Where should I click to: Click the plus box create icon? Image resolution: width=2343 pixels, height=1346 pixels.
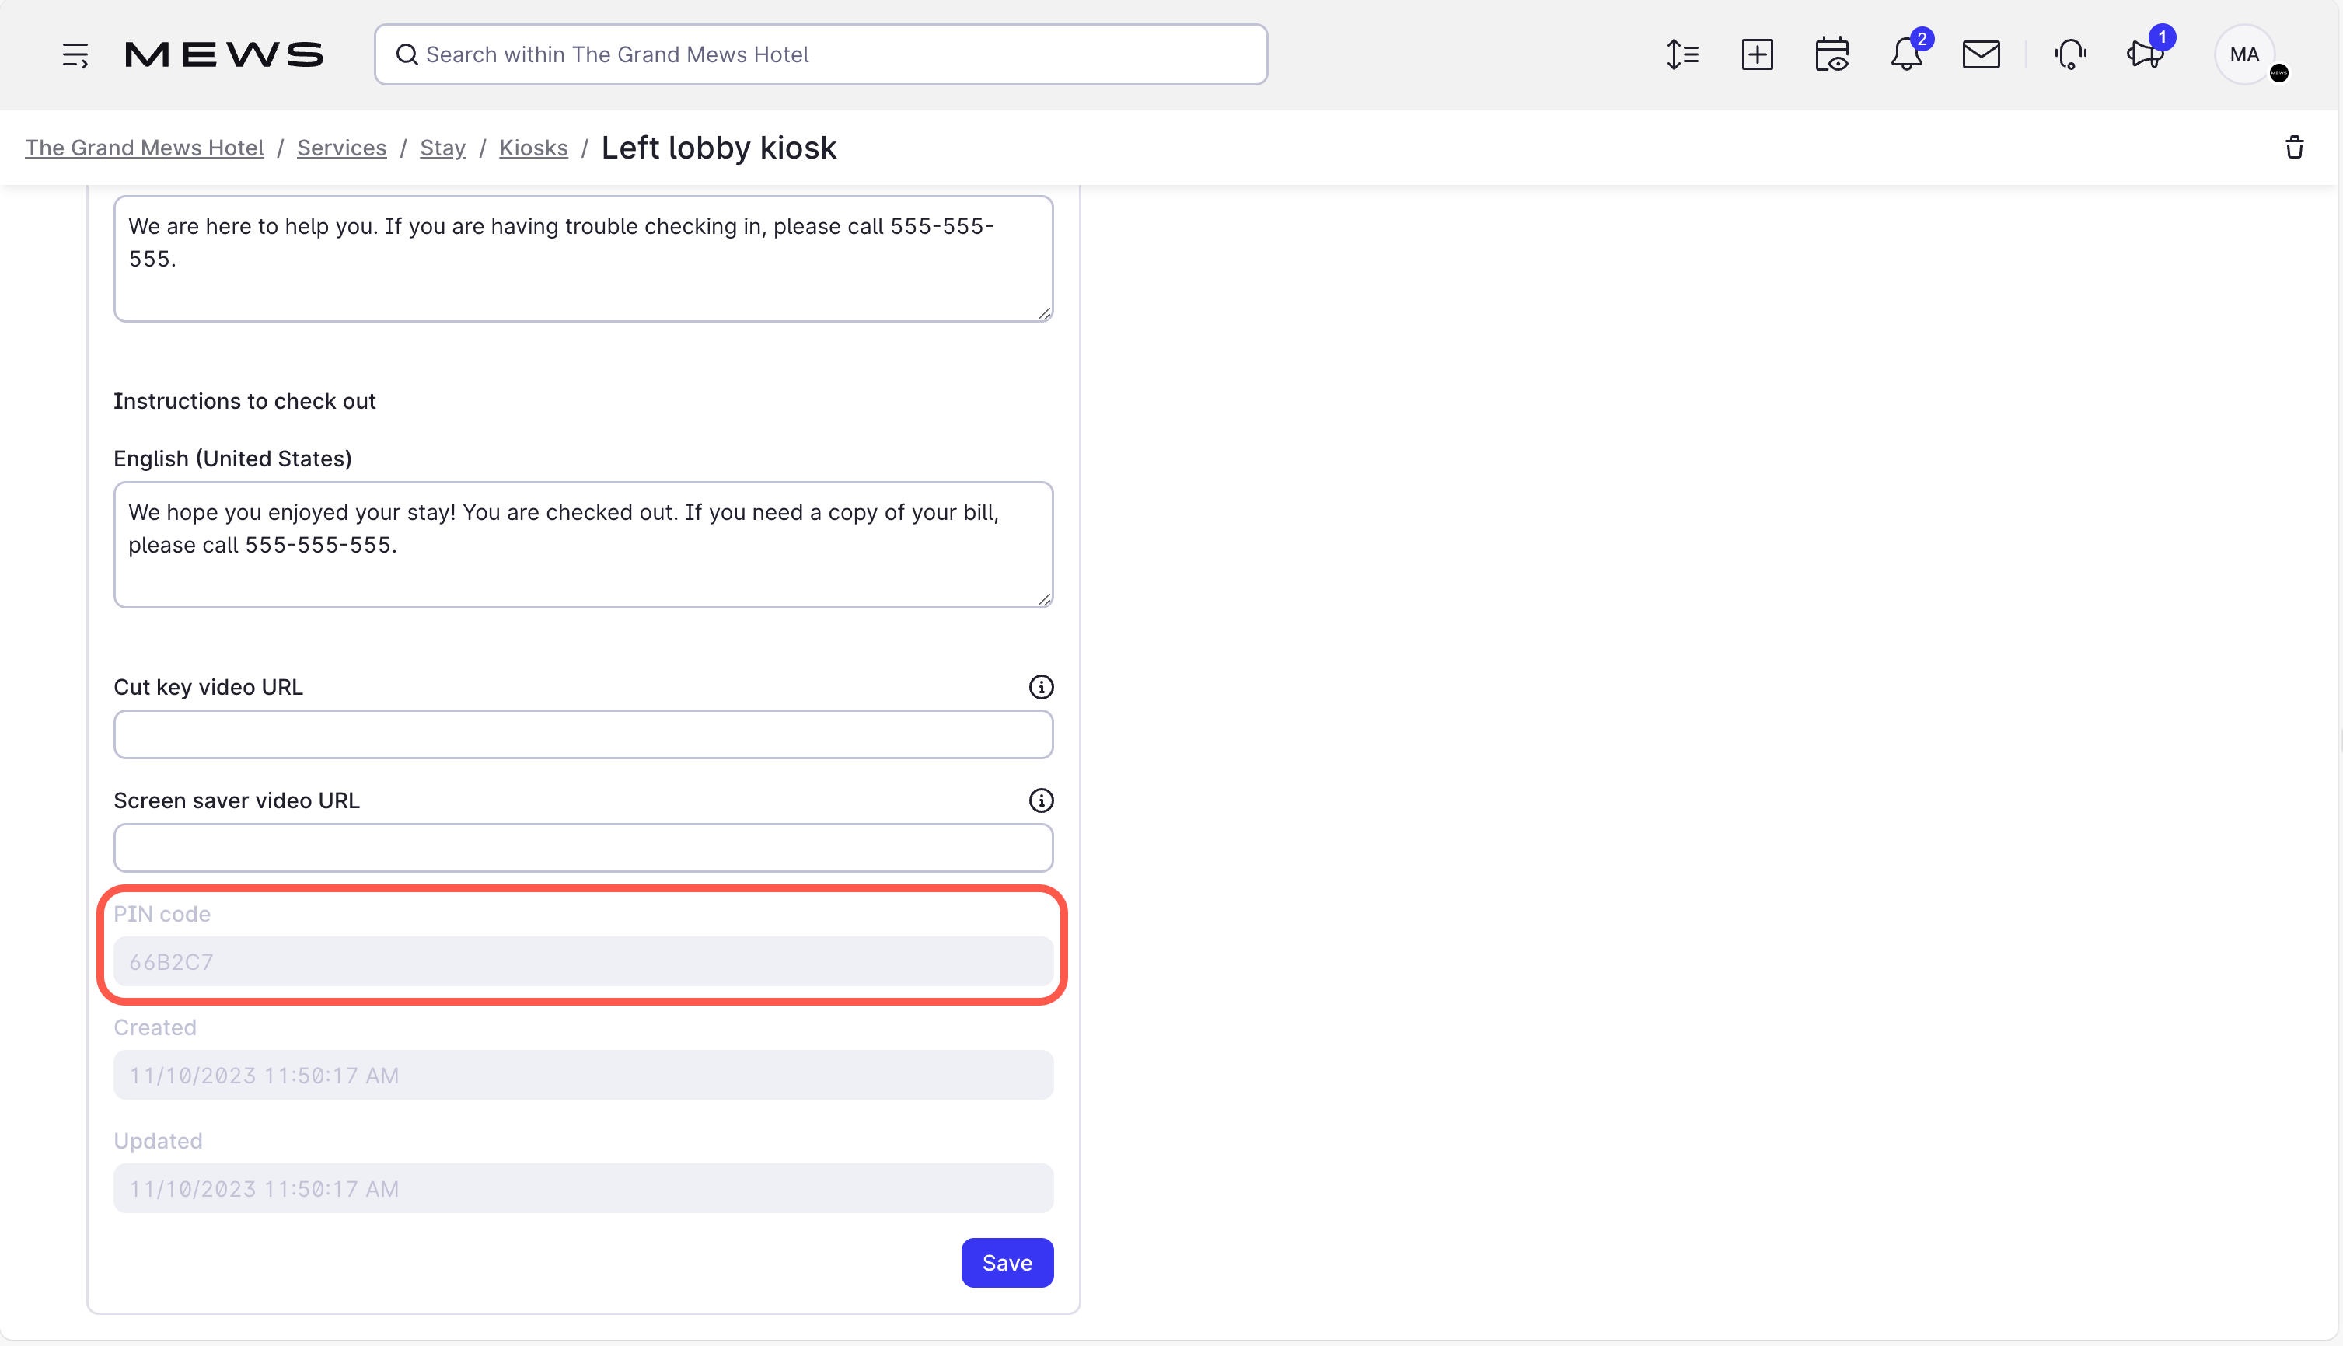click(x=1757, y=54)
